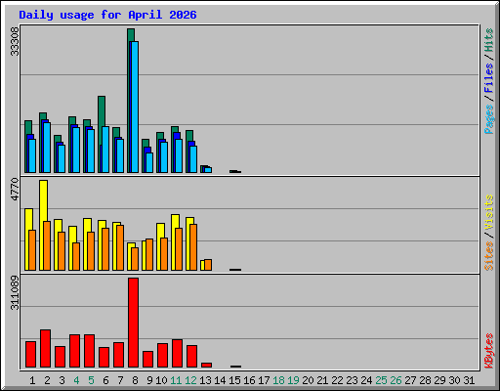
Task: Click the cyan 'Pages' legend label
Action: point(488,119)
